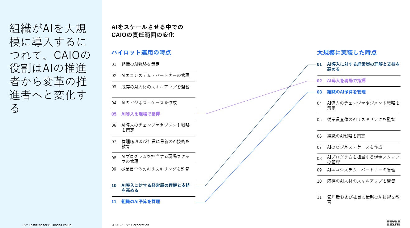Select blue pilot item 11 組織のAI予算を管理
The image size is (410, 228).
click(140, 202)
